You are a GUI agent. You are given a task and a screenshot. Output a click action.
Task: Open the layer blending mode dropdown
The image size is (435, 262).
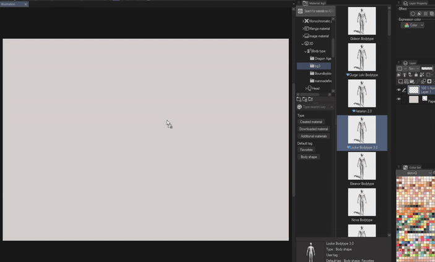click(413, 69)
